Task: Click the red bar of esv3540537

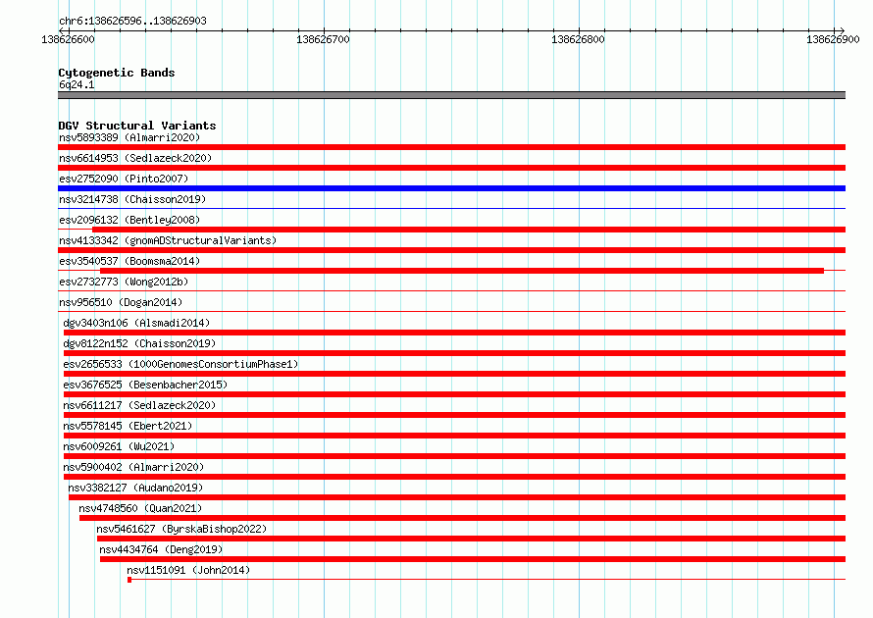Action: click(462, 271)
